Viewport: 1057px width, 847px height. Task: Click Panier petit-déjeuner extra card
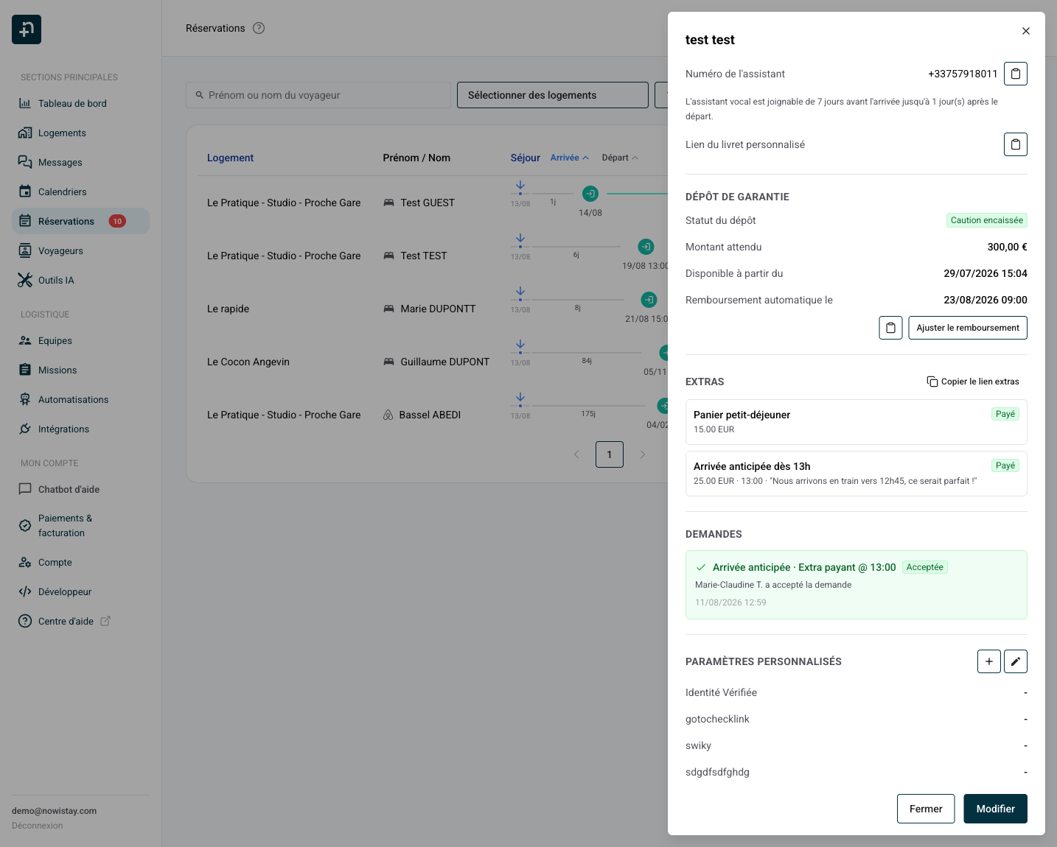(857, 422)
